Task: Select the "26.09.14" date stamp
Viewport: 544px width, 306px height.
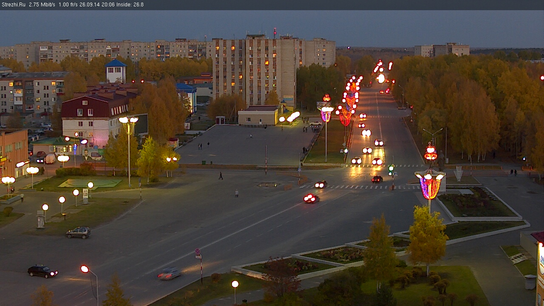Action: [89, 5]
